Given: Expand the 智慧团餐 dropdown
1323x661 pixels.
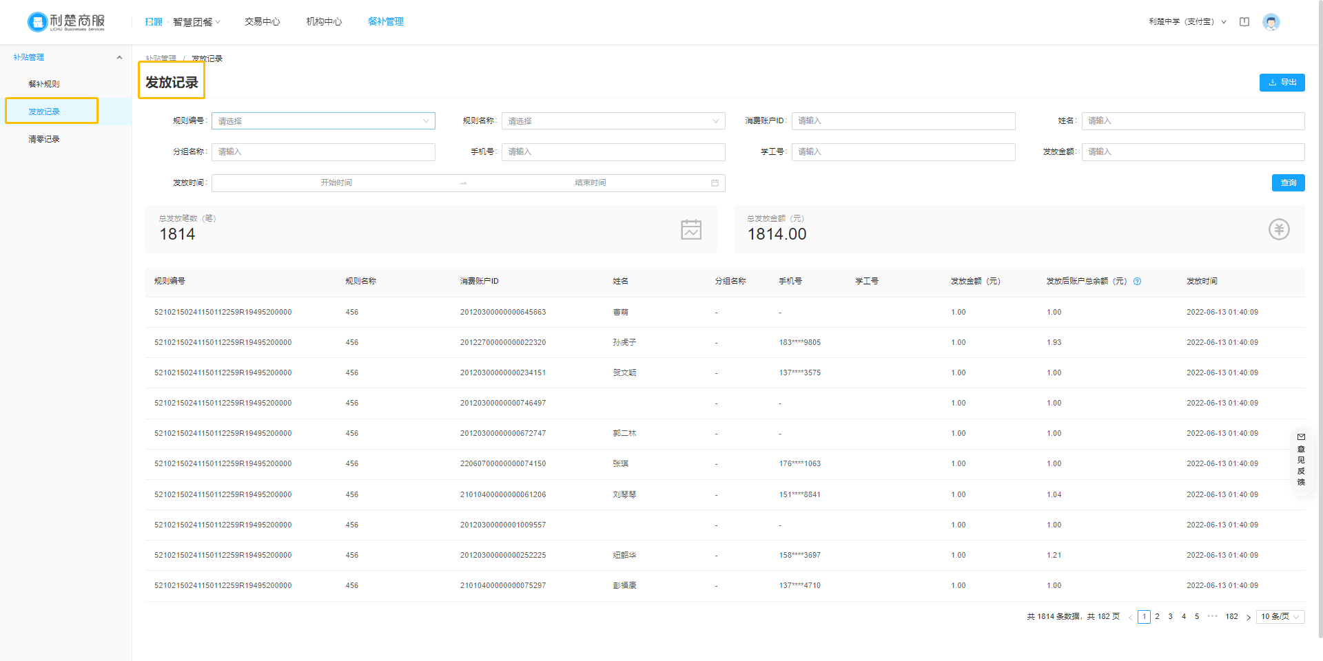Looking at the screenshot, I should tap(196, 22).
